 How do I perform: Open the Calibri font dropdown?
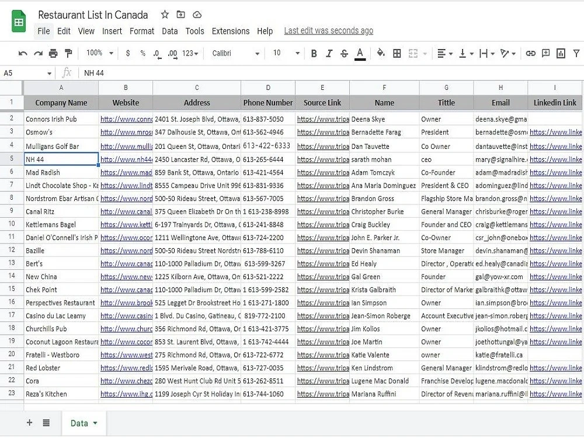point(235,54)
